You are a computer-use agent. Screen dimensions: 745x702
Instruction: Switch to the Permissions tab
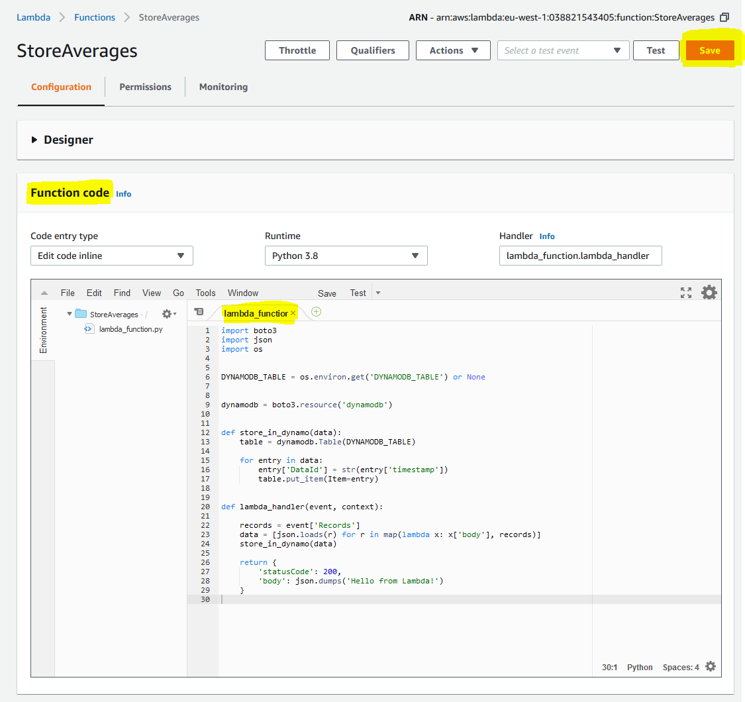[146, 87]
